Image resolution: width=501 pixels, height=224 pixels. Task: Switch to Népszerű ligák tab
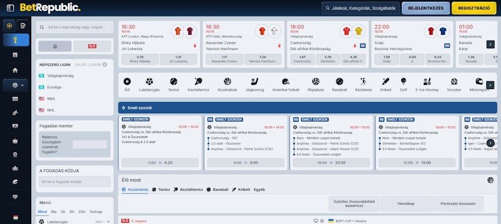[55, 65]
